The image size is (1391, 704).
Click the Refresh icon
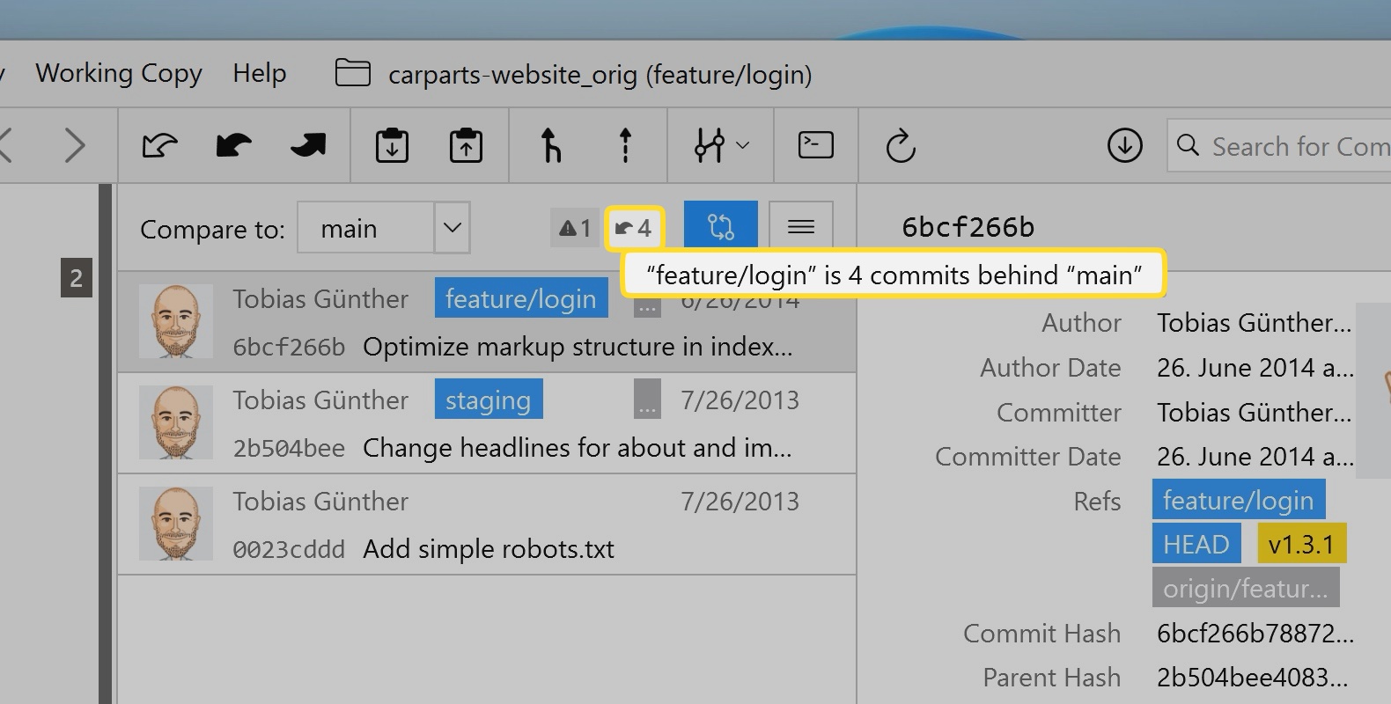[900, 146]
